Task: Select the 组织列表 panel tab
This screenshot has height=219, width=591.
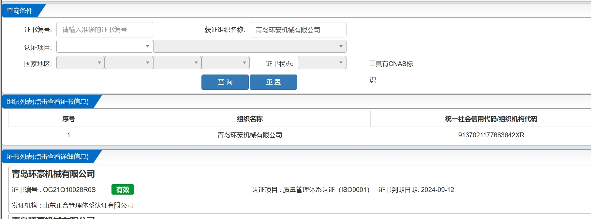Action: (48, 102)
